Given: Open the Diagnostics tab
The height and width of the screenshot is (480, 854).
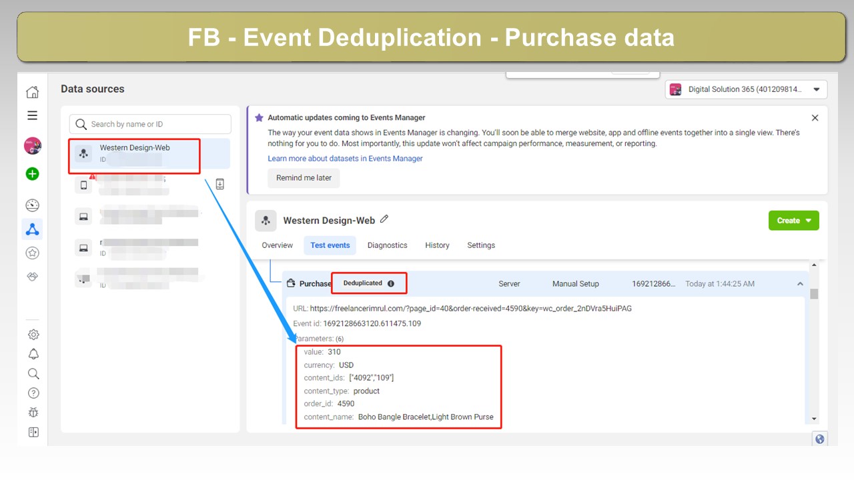Looking at the screenshot, I should pos(387,245).
